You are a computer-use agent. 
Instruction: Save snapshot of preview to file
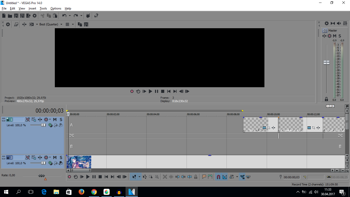[86, 24]
